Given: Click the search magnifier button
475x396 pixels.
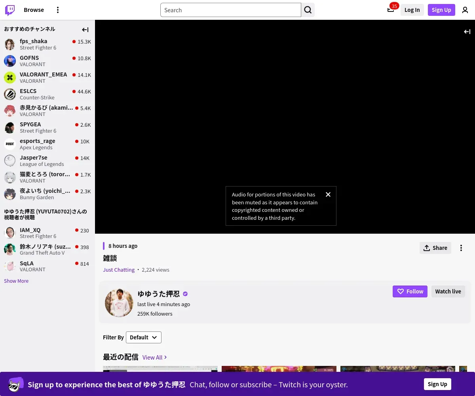Looking at the screenshot, I should (308, 10).
